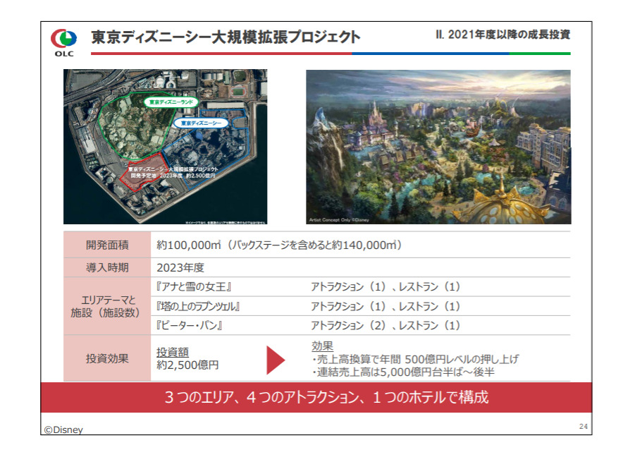
Task: Select the 開発面積 row header
Action: tap(107, 245)
